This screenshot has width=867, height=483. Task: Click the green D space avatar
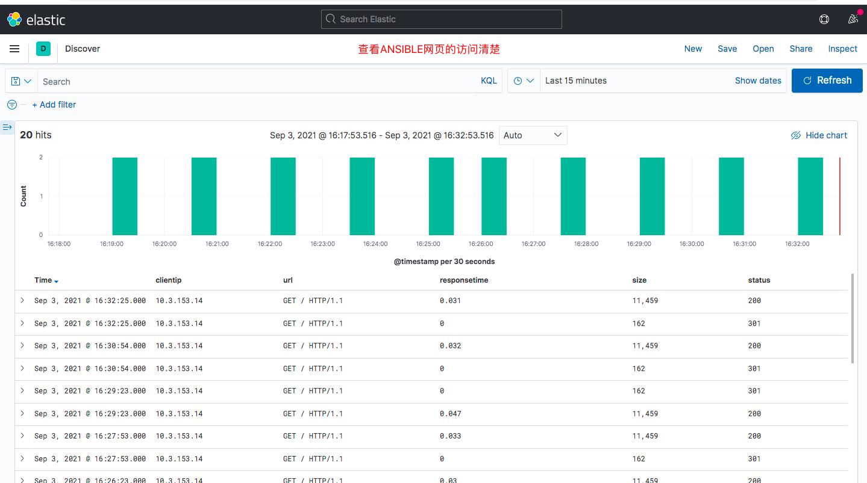[43, 49]
